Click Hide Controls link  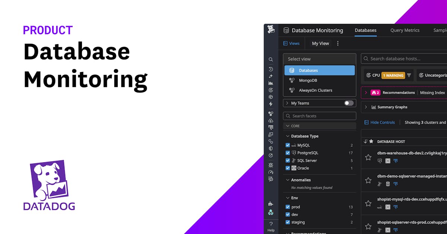[380, 122]
